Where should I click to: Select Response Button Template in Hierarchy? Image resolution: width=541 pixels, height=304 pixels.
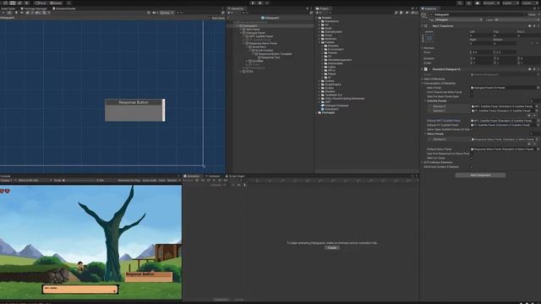[x=275, y=54]
